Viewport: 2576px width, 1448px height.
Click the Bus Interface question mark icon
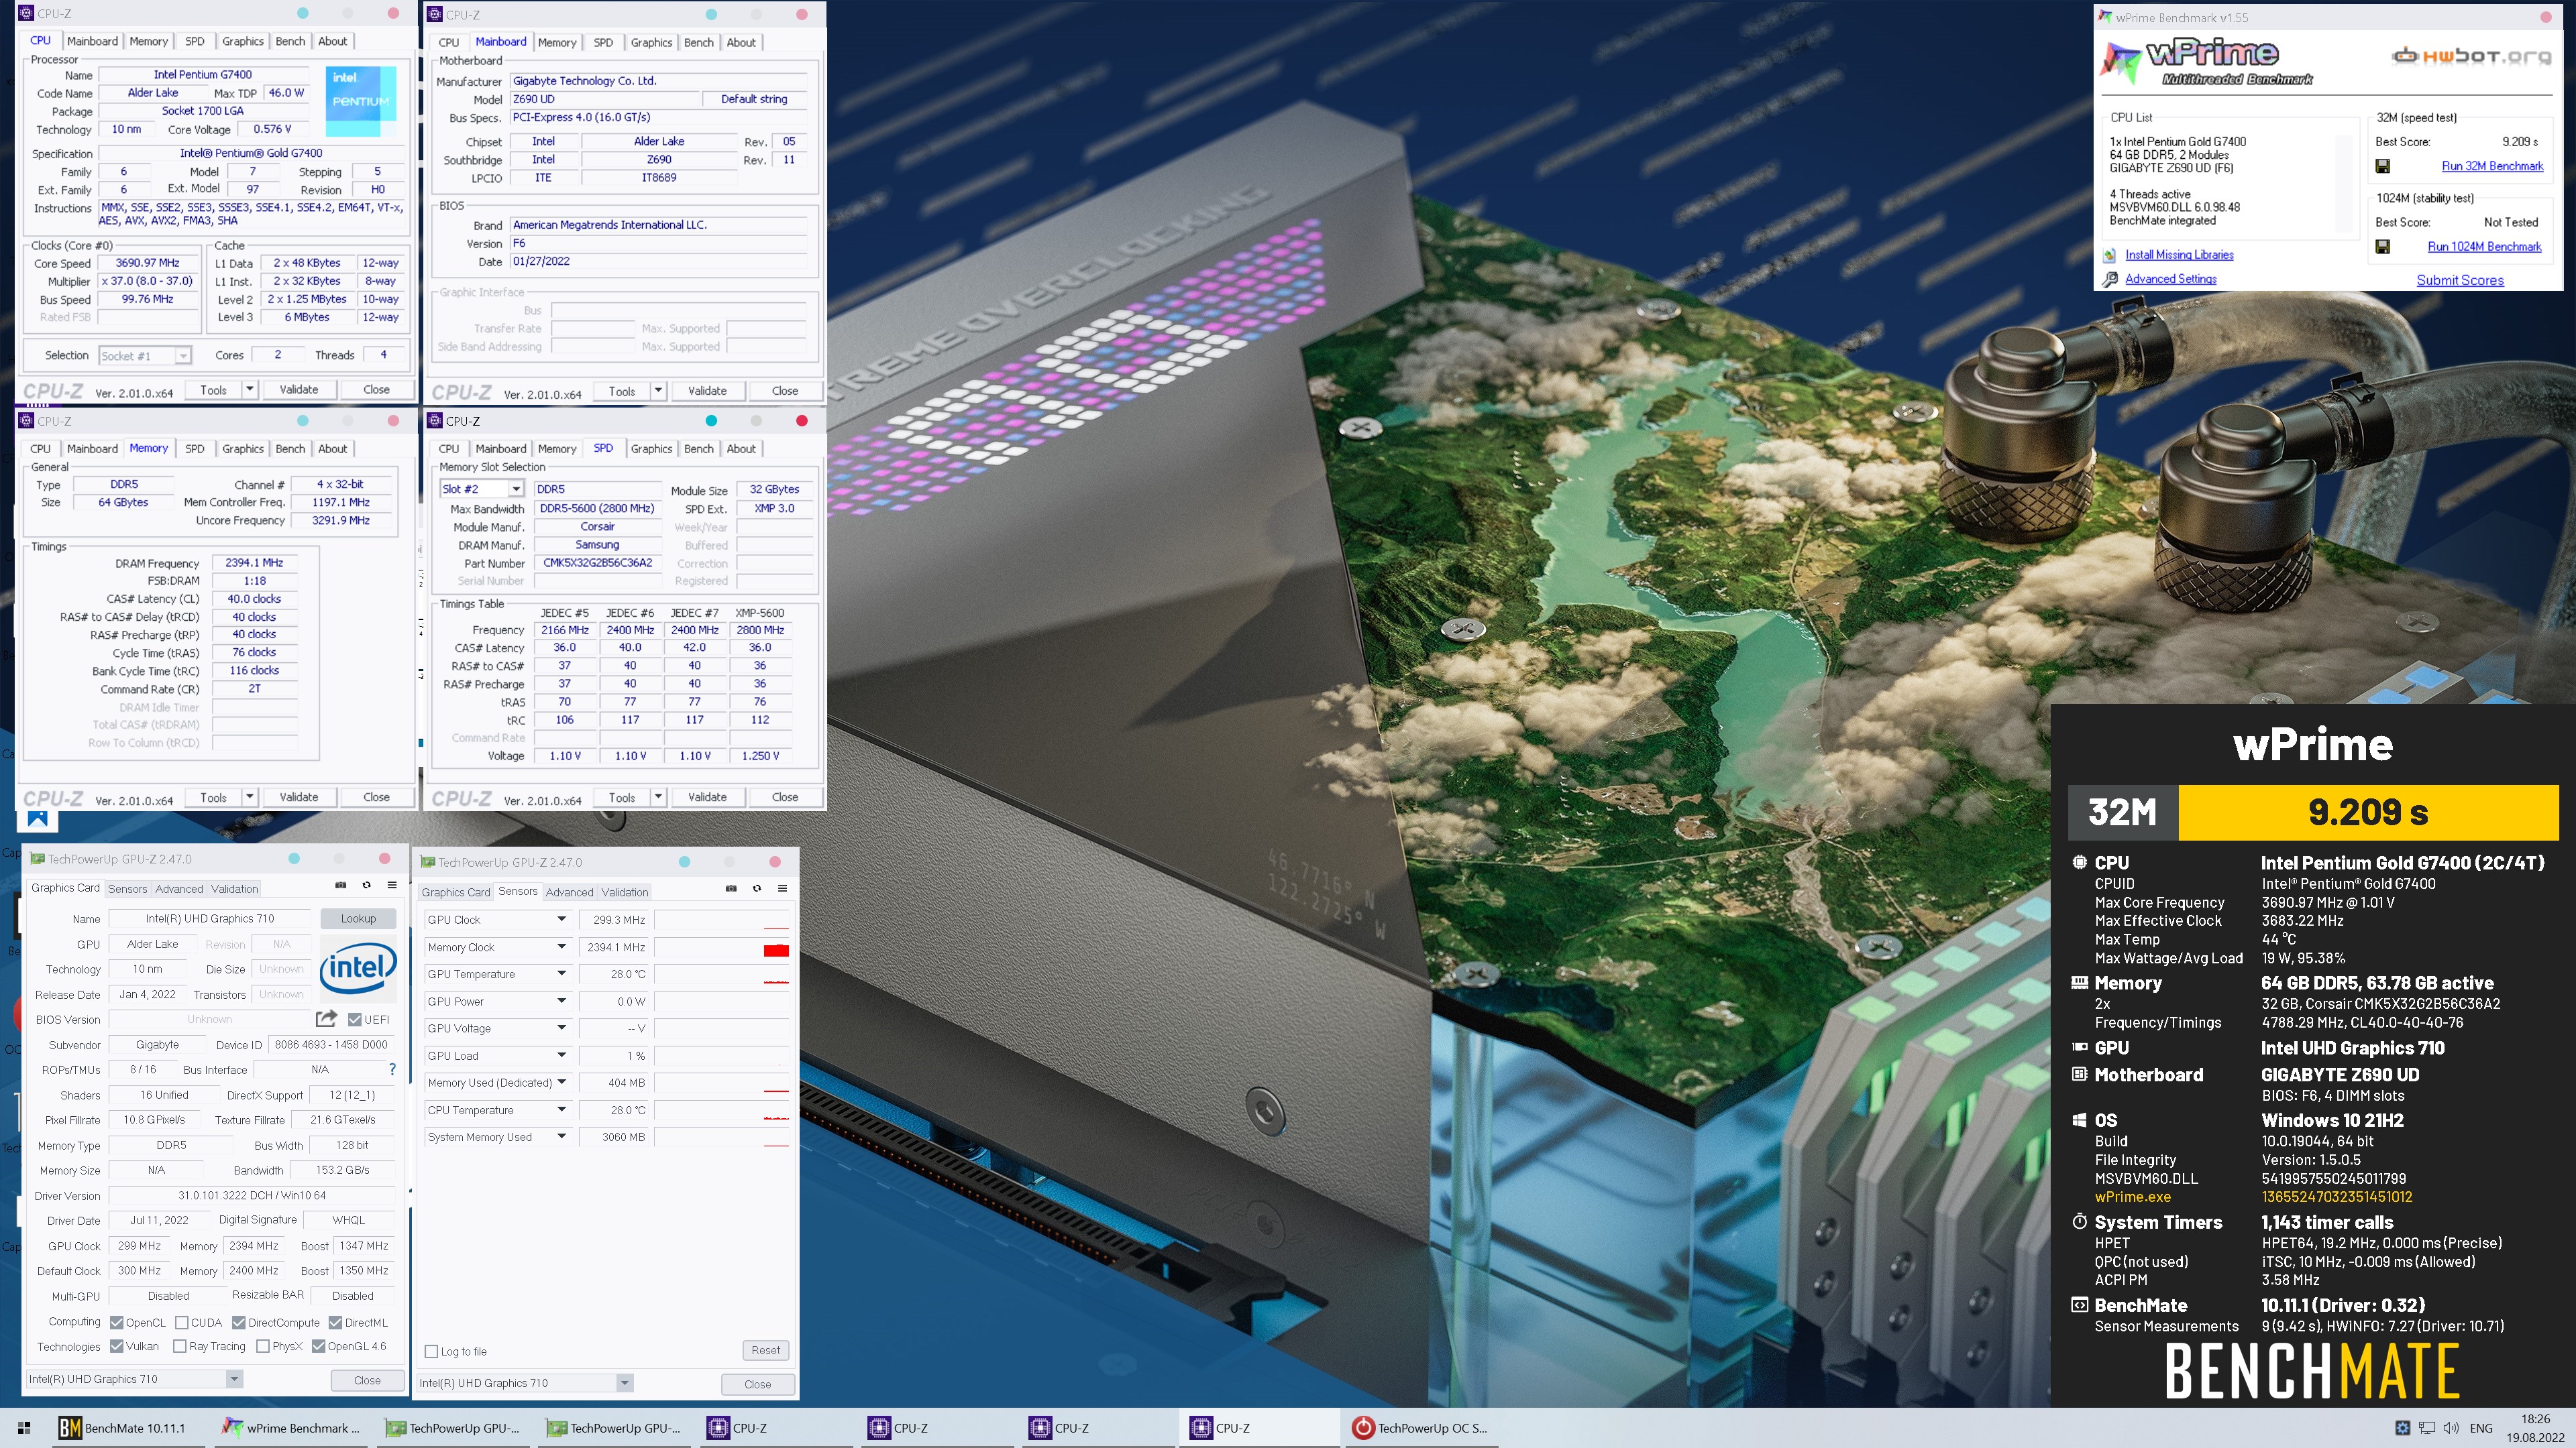point(392,1069)
